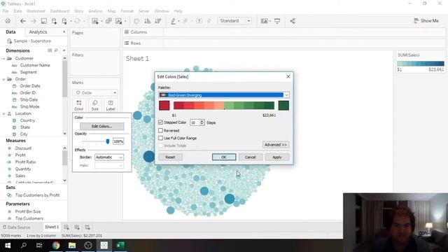The height and width of the screenshot is (252, 448).
Task: Click the Edit Colors... button
Action: [101, 126]
